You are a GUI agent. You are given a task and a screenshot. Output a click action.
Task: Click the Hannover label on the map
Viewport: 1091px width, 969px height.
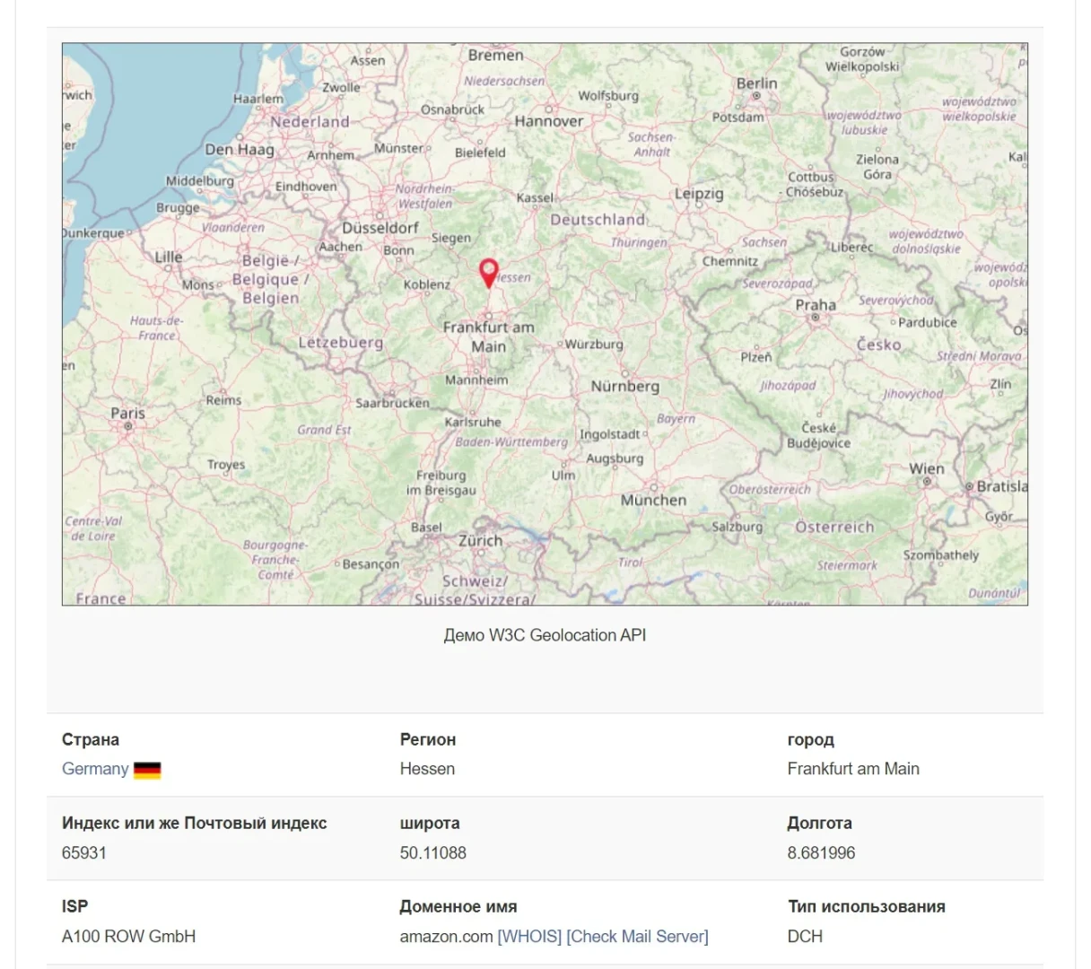coord(548,121)
